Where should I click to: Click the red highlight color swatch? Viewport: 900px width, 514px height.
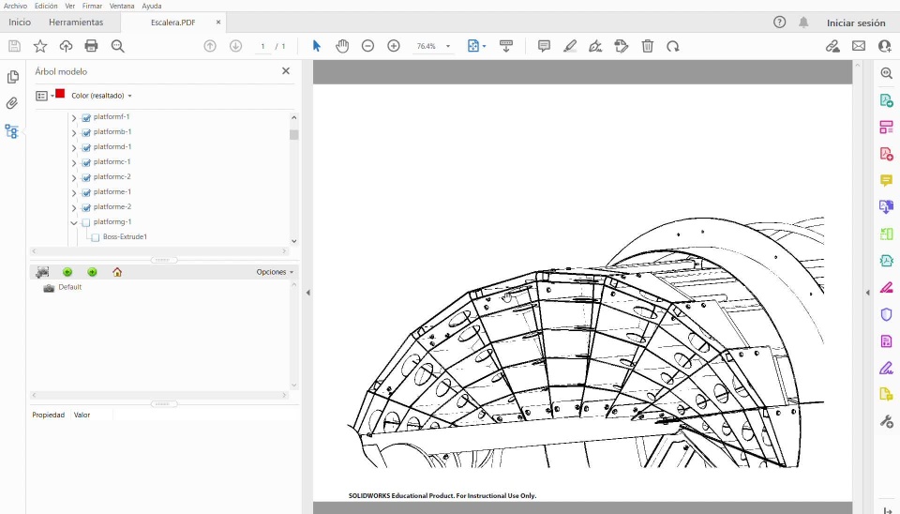point(60,94)
